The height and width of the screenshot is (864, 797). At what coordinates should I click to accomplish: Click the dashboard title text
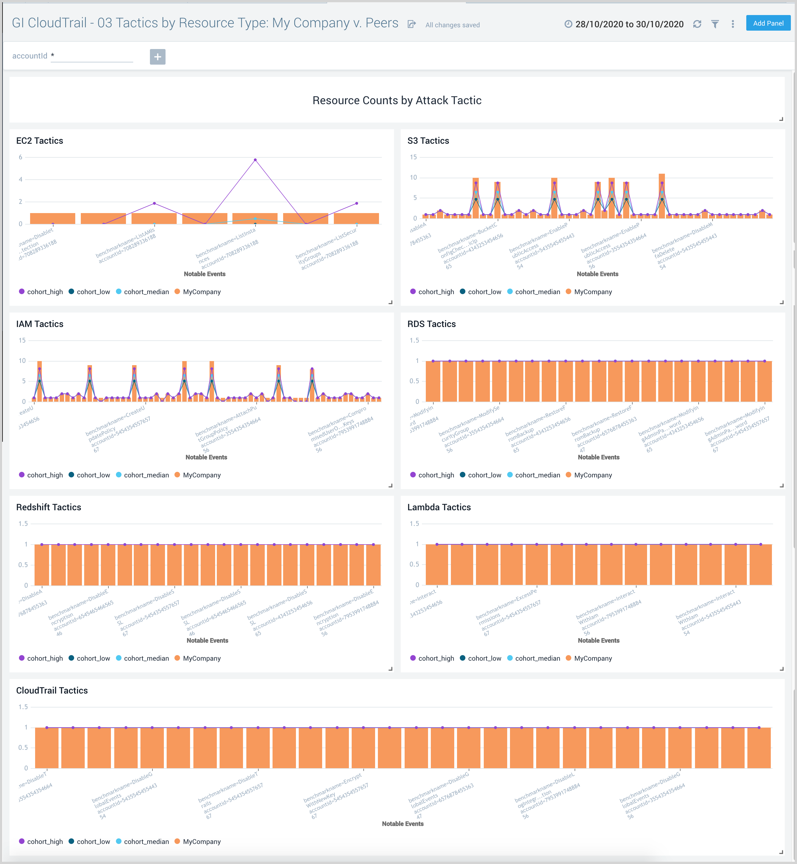205,23
